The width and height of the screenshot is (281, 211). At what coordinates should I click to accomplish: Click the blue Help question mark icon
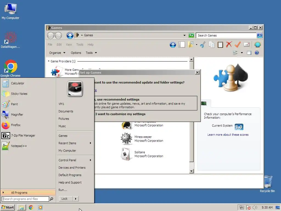pyautogui.click(x=257, y=53)
